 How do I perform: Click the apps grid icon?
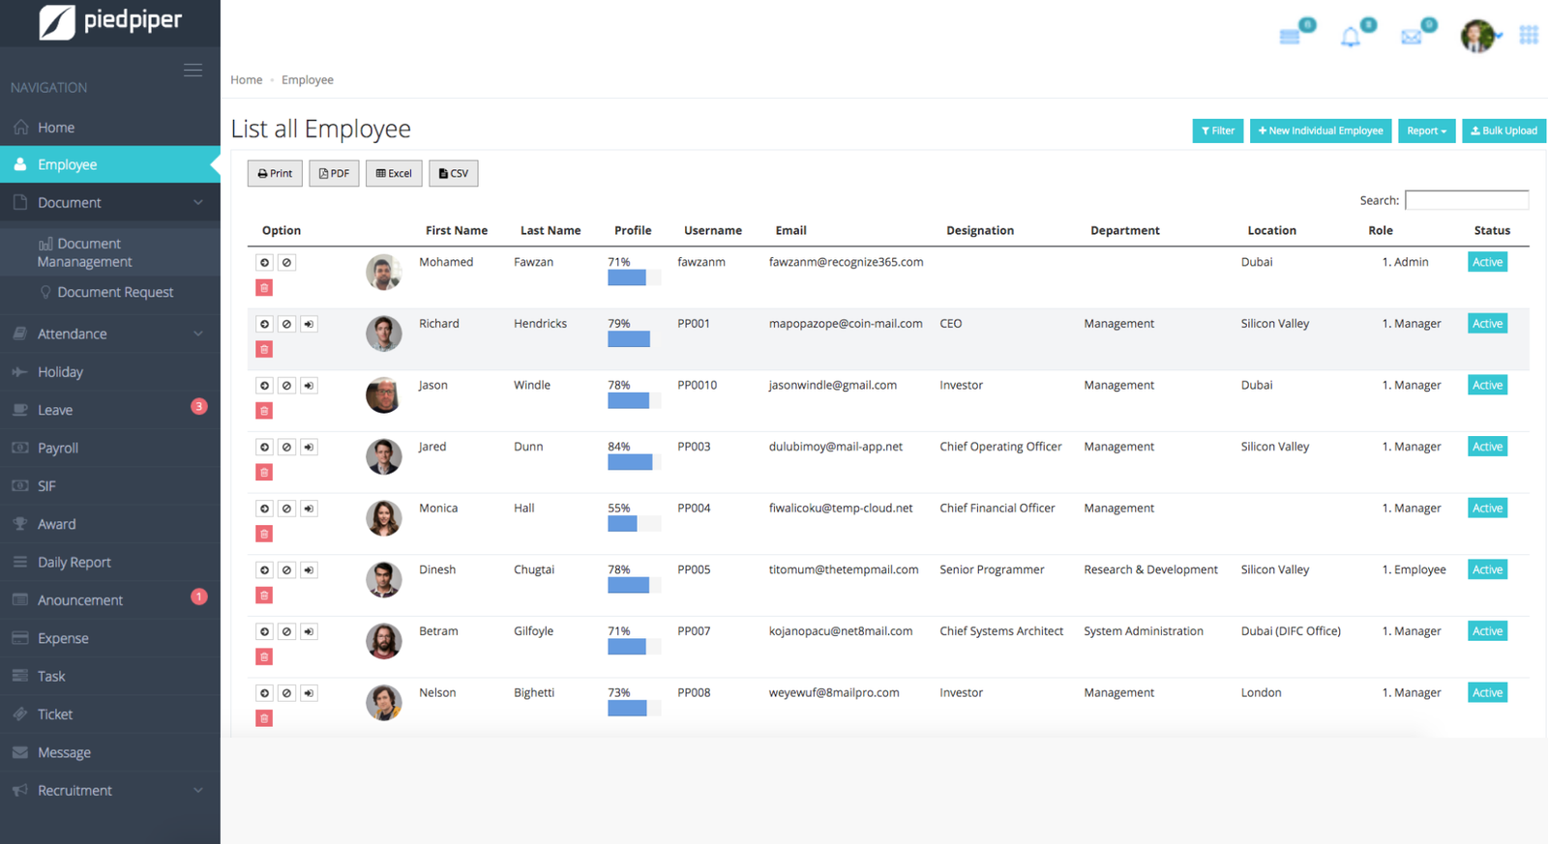pyautogui.click(x=1529, y=36)
